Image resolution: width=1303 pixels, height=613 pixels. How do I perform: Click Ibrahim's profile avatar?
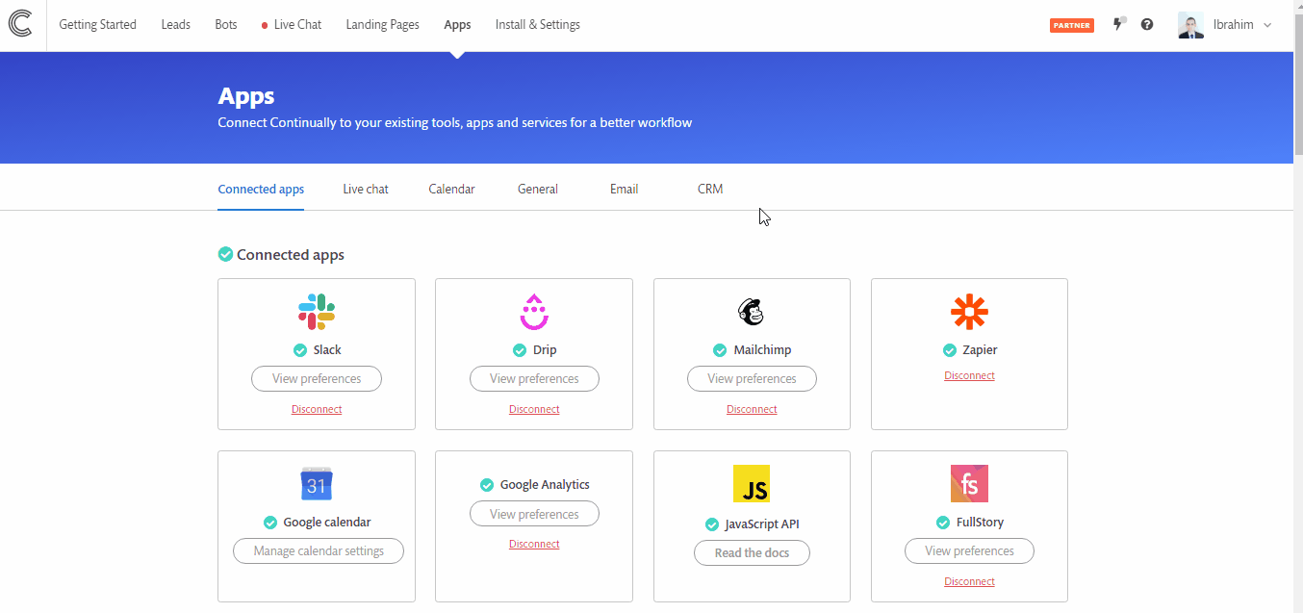click(1190, 25)
